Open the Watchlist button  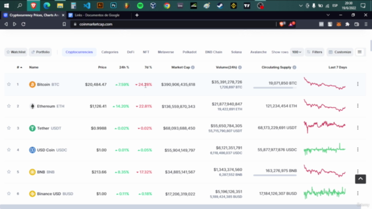pyautogui.click(x=16, y=52)
